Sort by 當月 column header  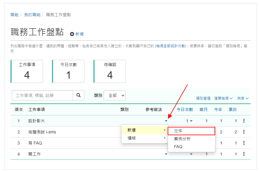pyautogui.click(x=203, y=109)
